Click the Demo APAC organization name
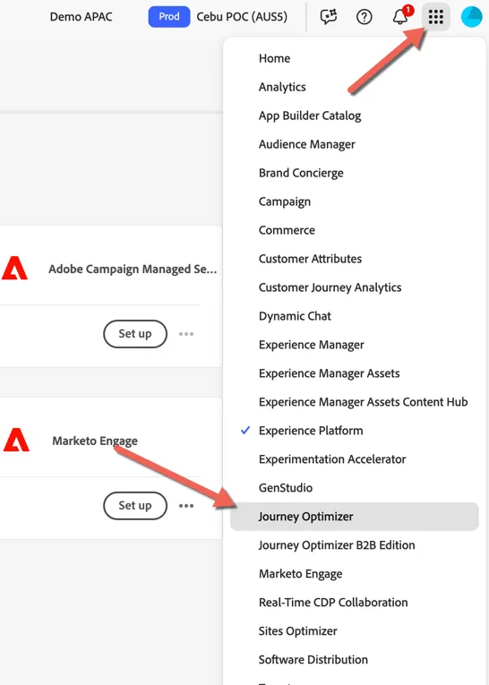 [x=81, y=17]
